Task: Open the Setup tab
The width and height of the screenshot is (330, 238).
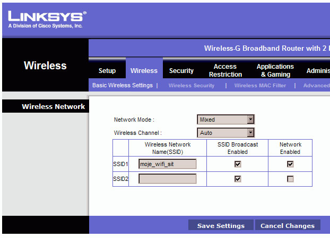Action: [107, 70]
